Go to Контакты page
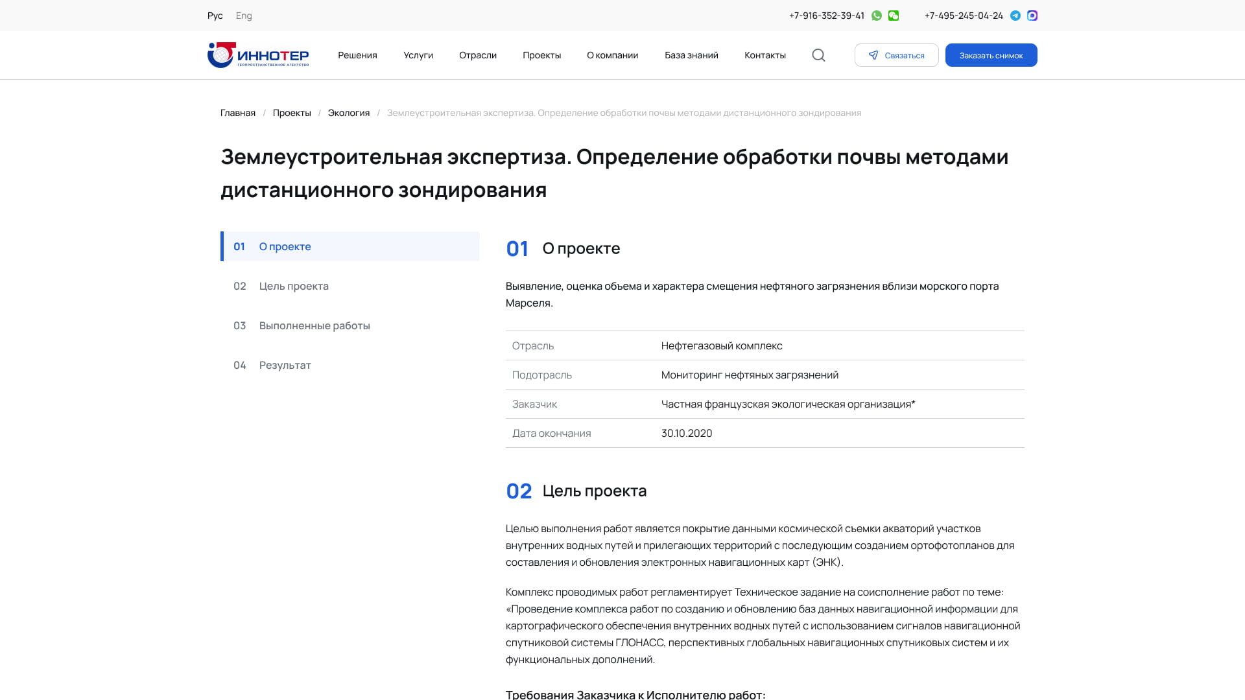This screenshot has width=1245, height=700. 765,55
